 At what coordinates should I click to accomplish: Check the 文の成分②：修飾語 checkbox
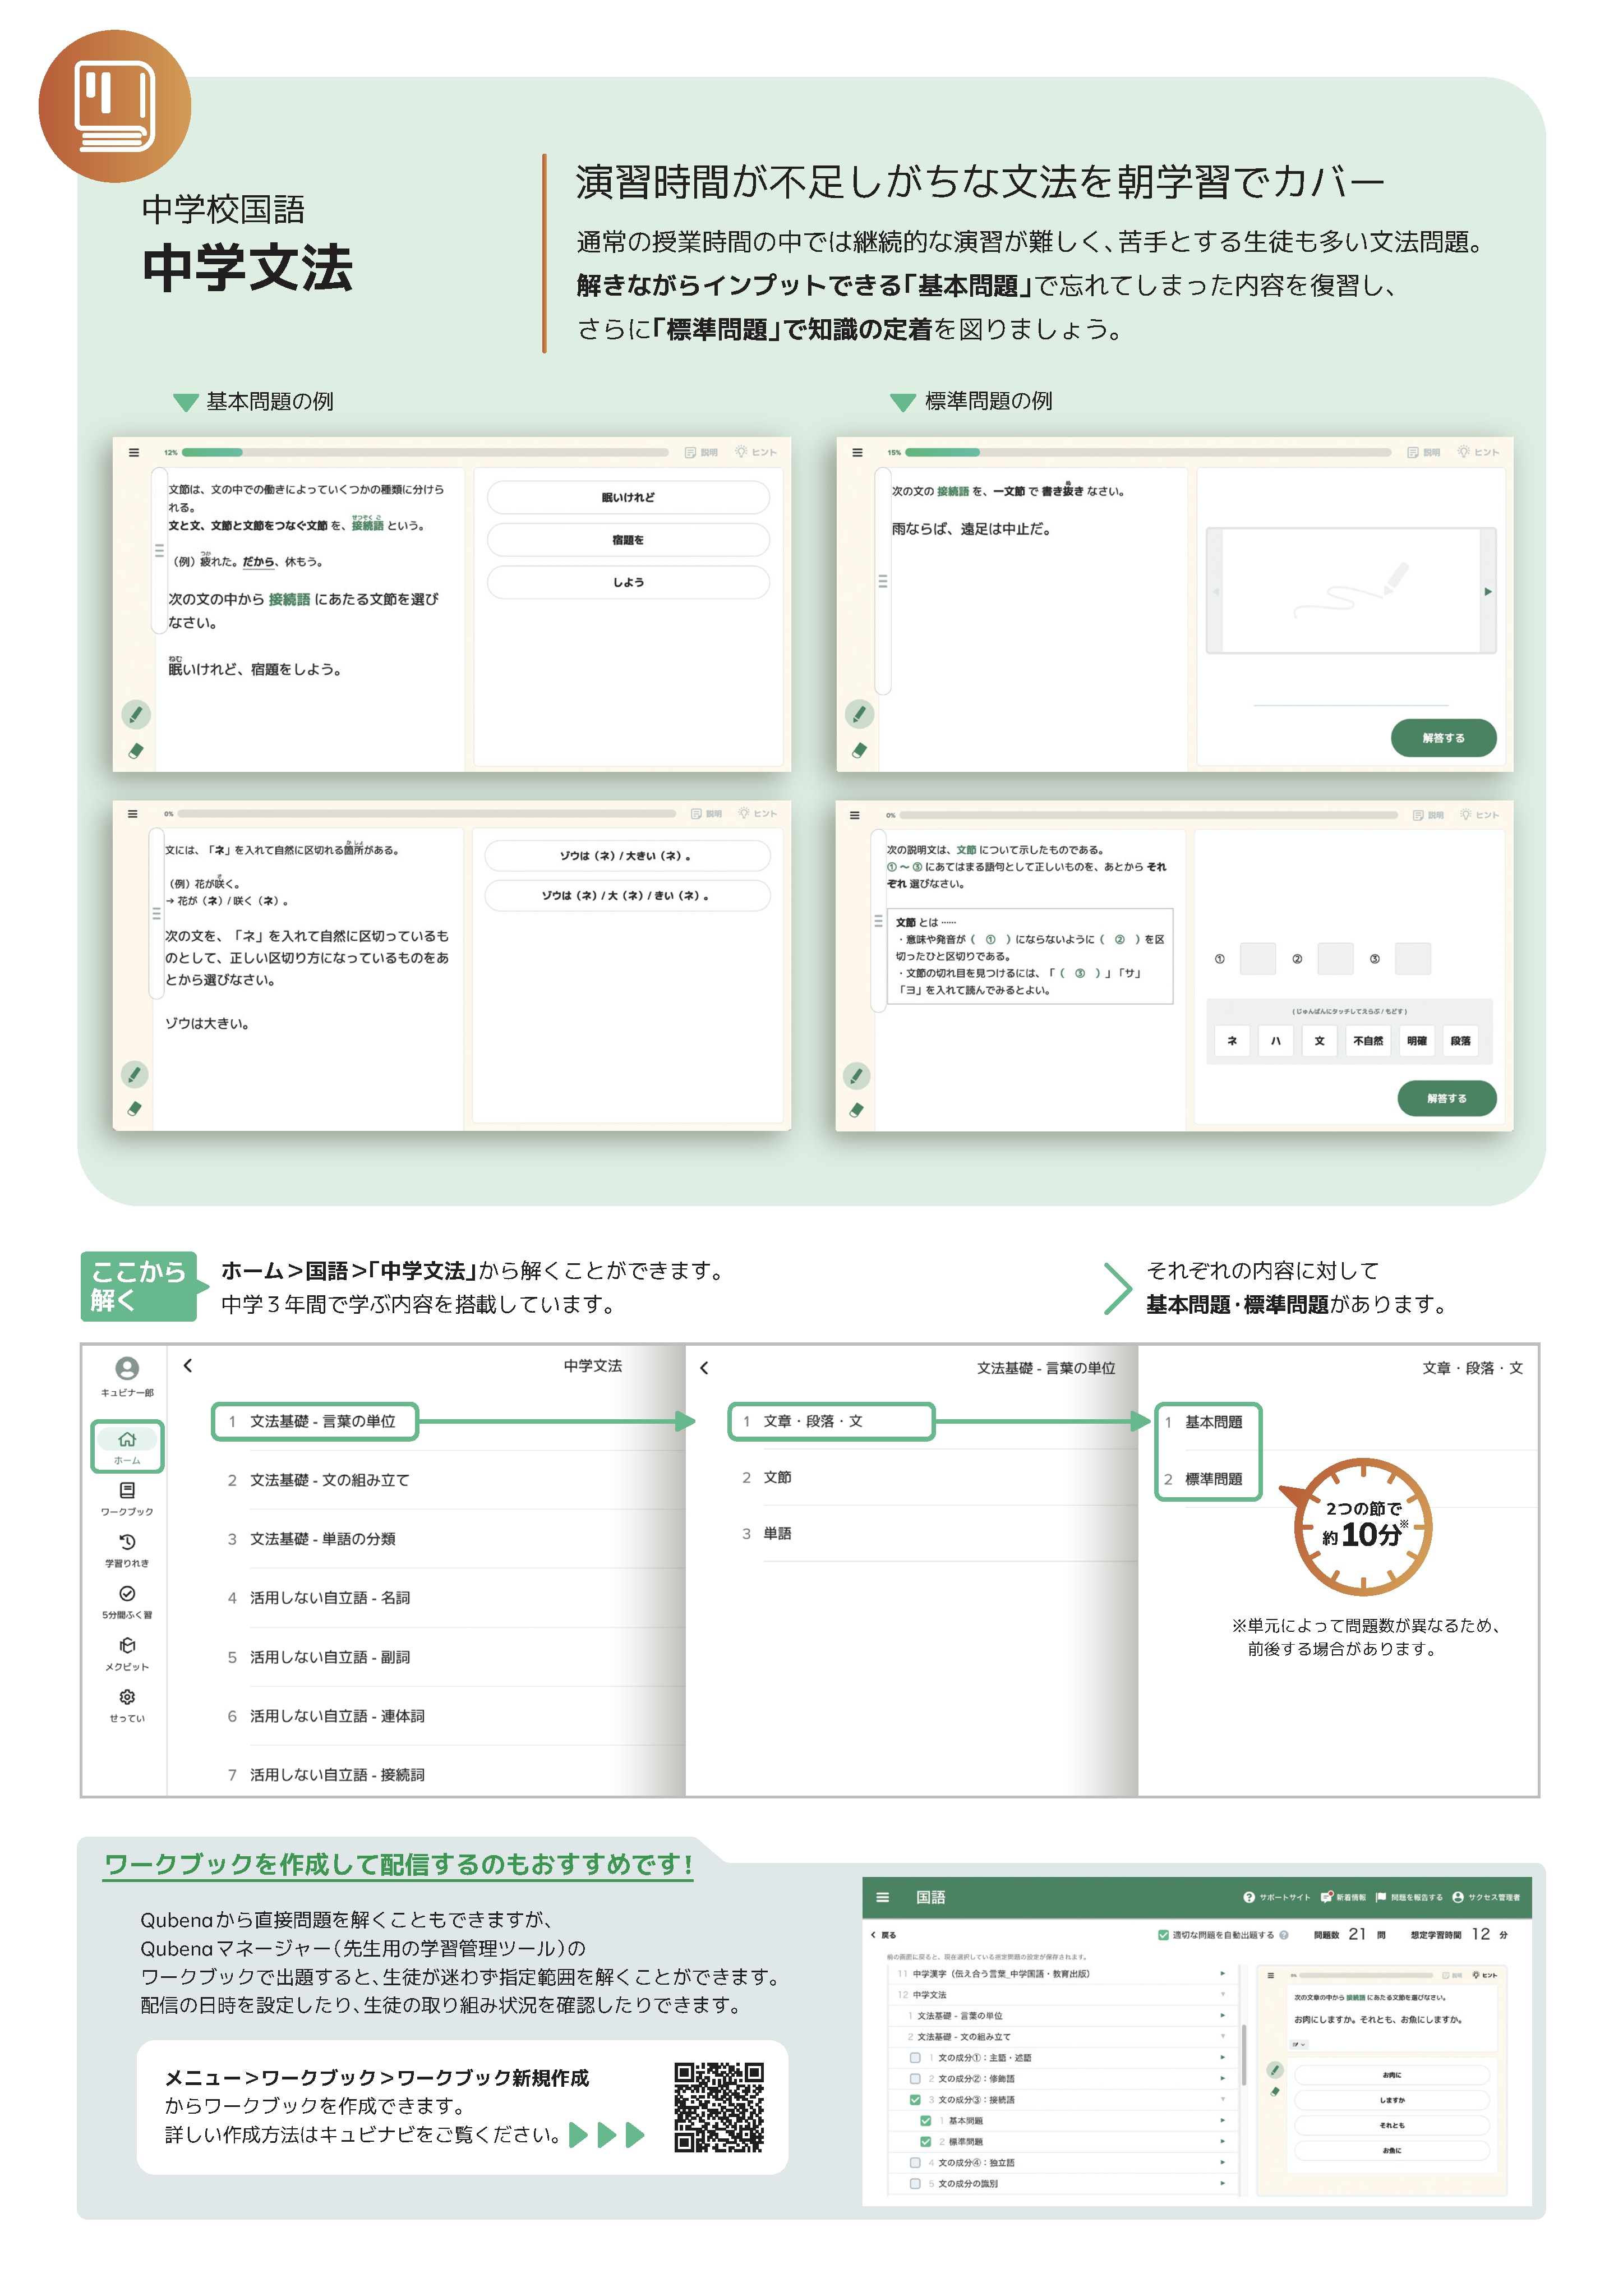point(915,2079)
